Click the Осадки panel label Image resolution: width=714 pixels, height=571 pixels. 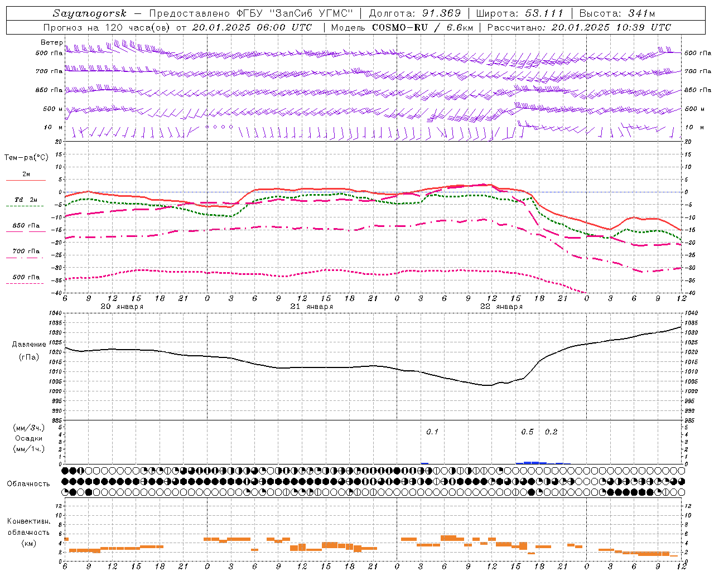(29, 438)
